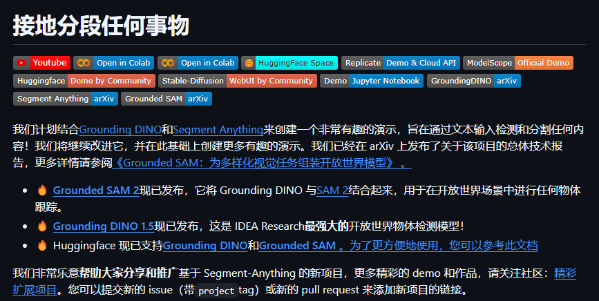Click the heading 接地分段任何事物

[x=102, y=26]
